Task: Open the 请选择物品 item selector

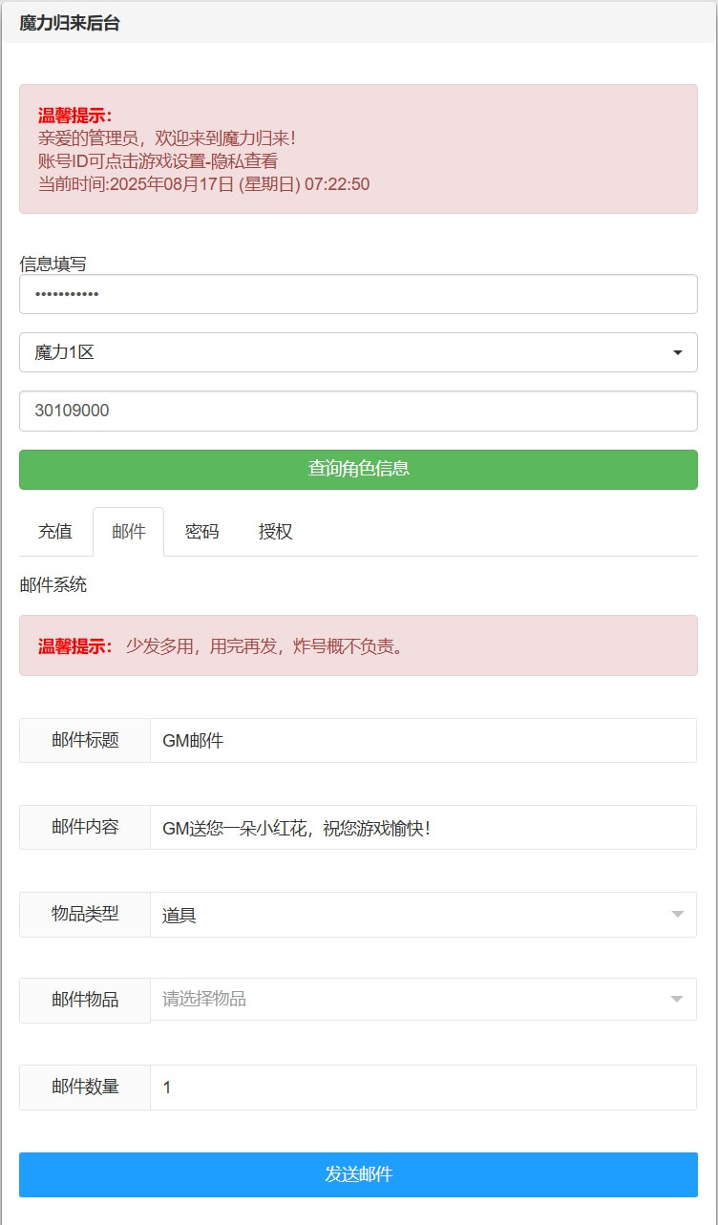Action: (423, 999)
